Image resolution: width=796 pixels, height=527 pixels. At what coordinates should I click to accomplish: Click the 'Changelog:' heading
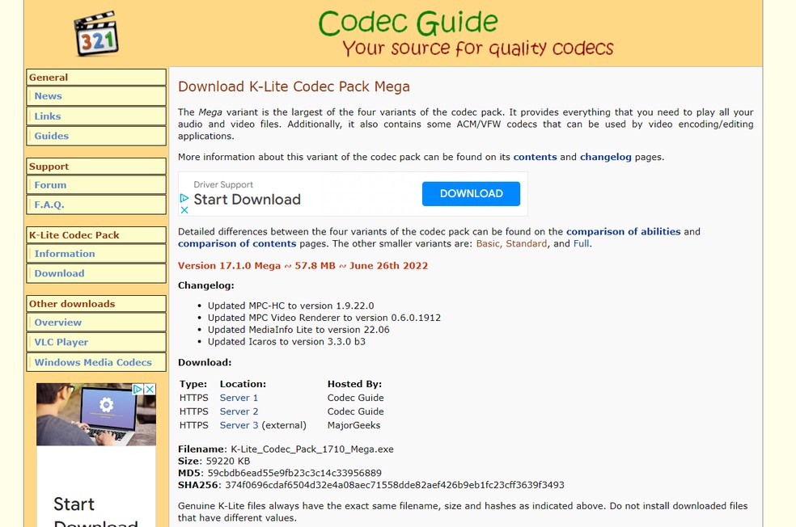[x=206, y=285]
